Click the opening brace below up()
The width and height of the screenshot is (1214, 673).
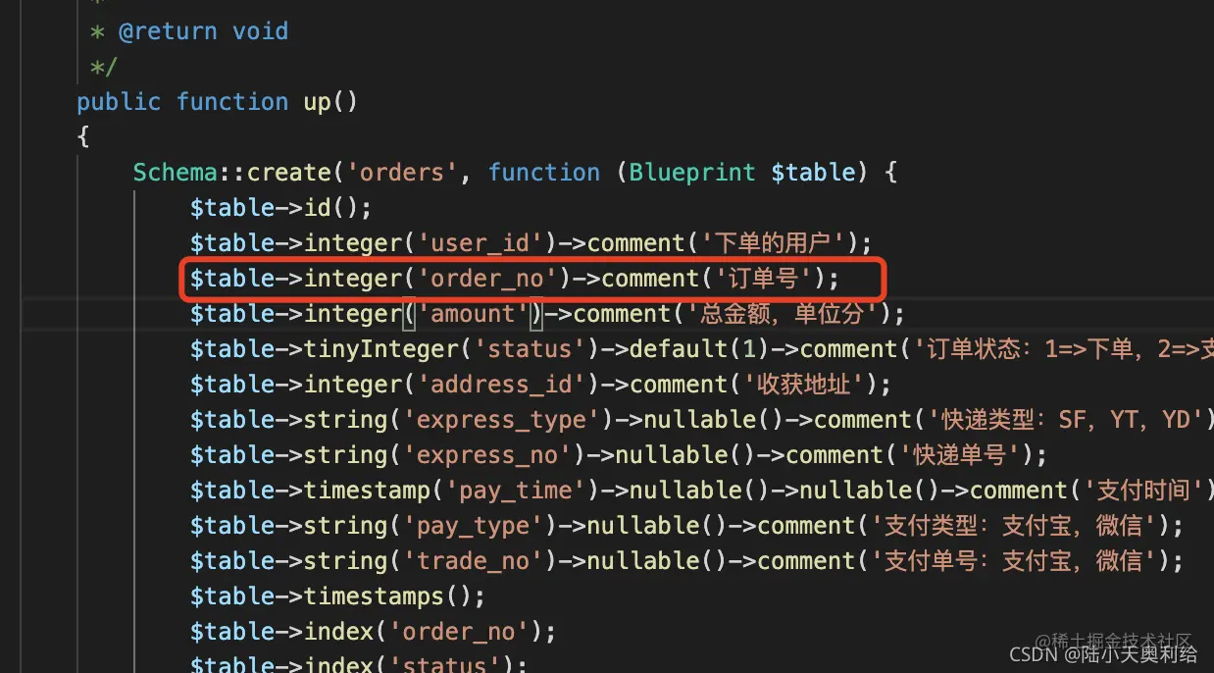coord(83,137)
